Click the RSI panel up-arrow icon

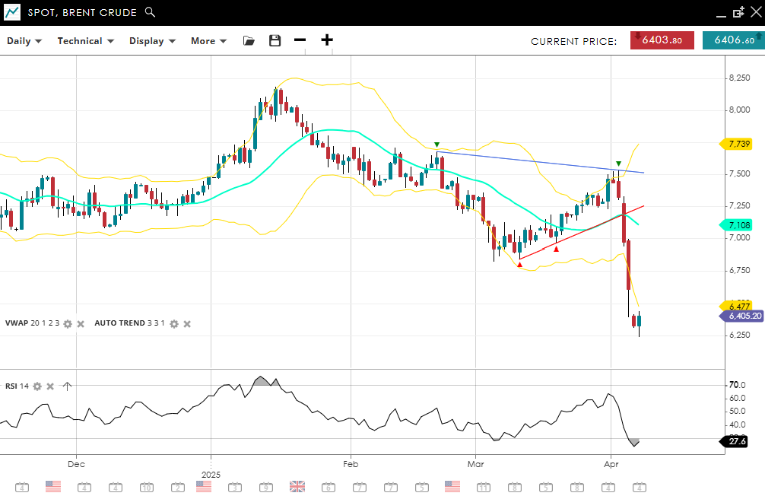click(x=67, y=386)
